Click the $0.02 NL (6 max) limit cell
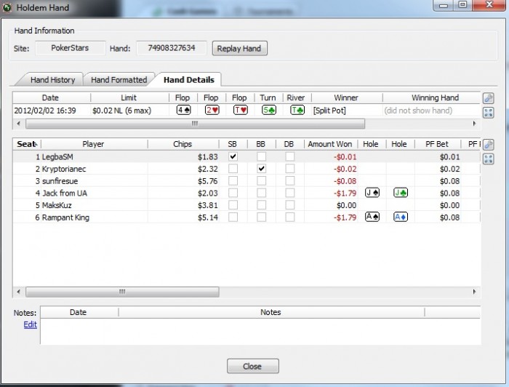The height and width of the screenshot is (387, 509). pyautogui.click(x=122, y=111)
